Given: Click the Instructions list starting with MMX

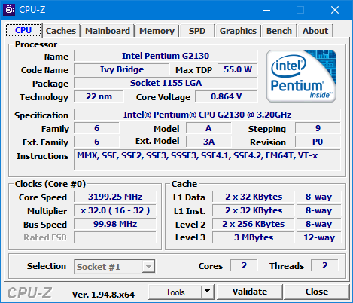Looking at the screenshot, I should [x=207, y=160].
